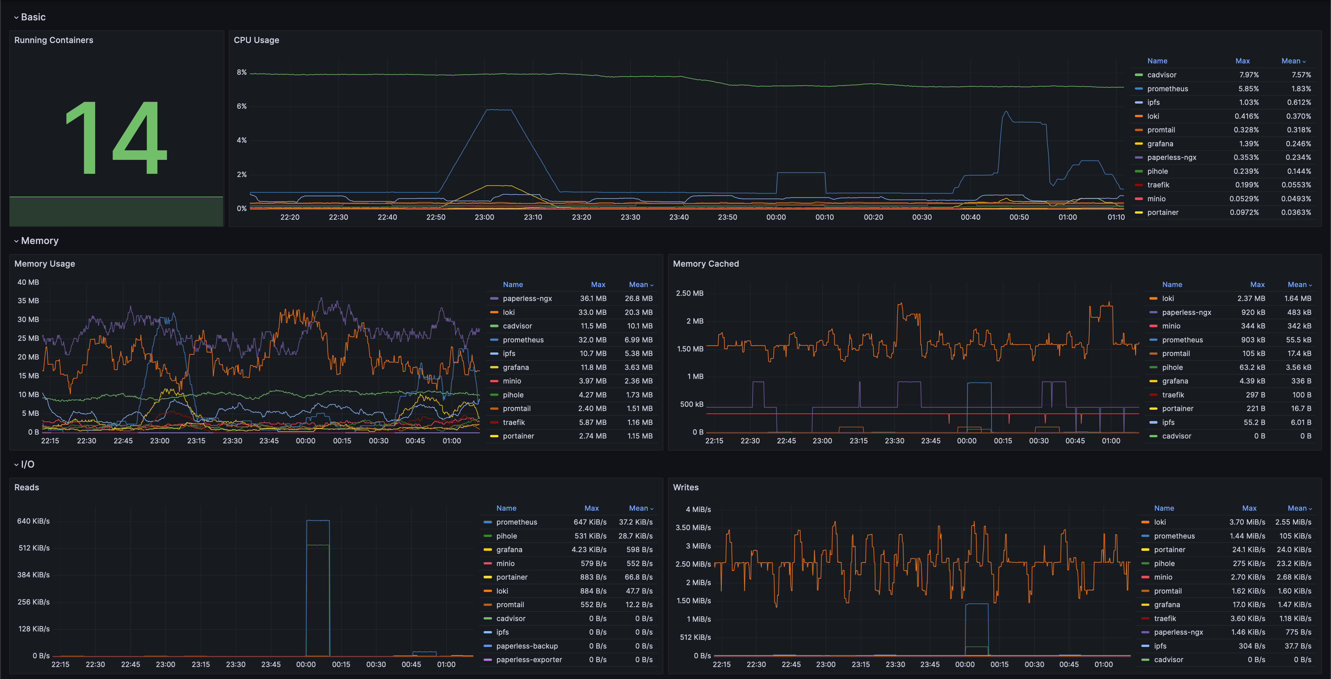Open the Memory Cached panel title menu
Image resolution: width=1331 pixels, height=679 pixels.
(x=705, y=264)
